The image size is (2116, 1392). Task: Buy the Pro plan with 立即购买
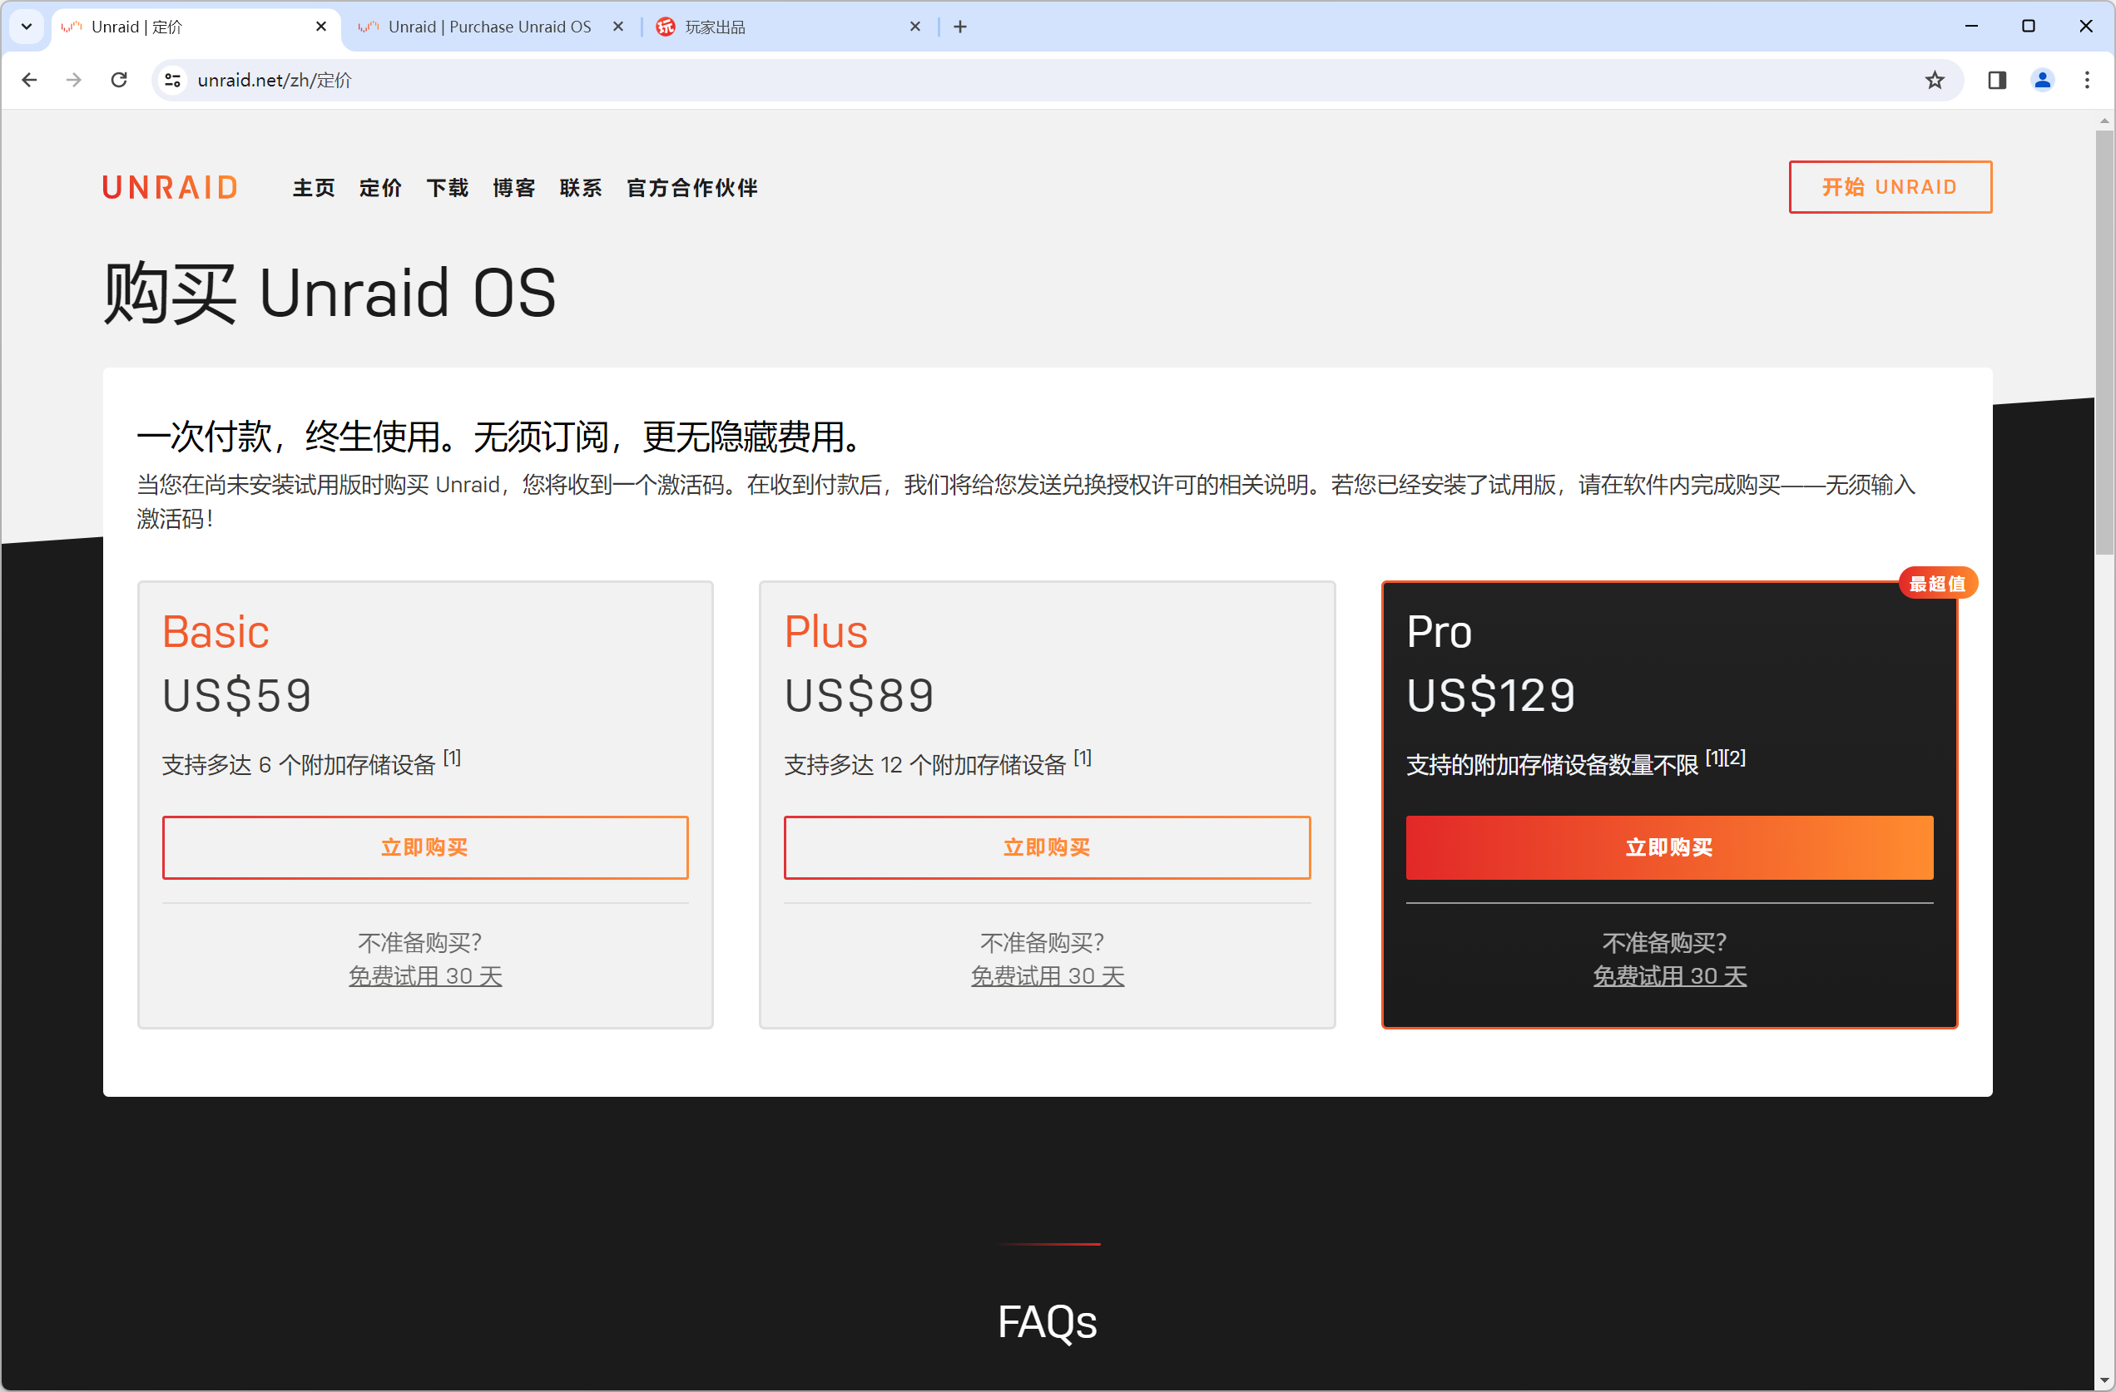[x=1669, y=847]
